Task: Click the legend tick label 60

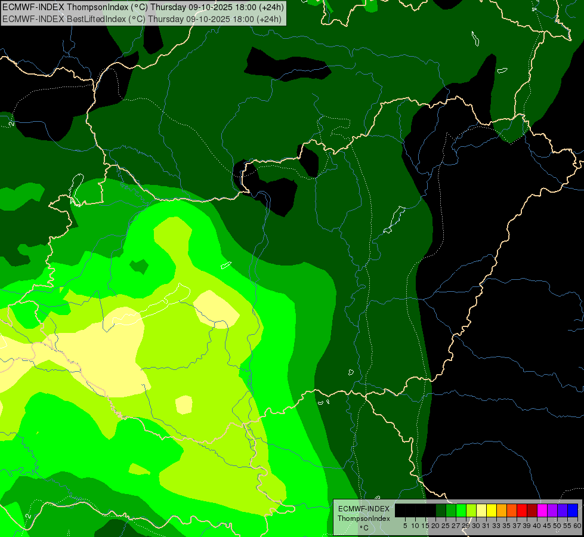Action: 577,526
